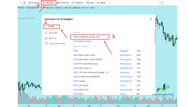This screenshot has height=107, width=188.
Task: Click the candlestick chart type icon
Action: coord(25,3)
